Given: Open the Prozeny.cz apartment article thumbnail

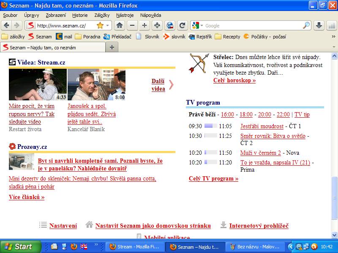Looking at the screenshot, I should (22, 161).
